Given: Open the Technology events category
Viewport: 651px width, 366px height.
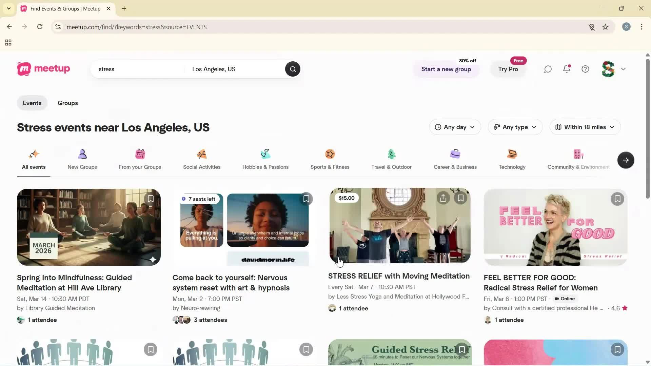Looking at the screenshot, I should point(512,159).
